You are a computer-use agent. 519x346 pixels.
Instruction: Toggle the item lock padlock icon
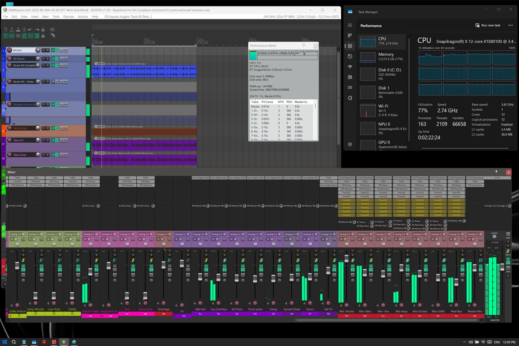pyautogui.click(x=43, y=36)
